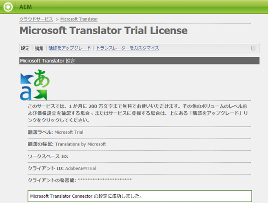Click the AEM circular logo icon

[x=8, y=7]
